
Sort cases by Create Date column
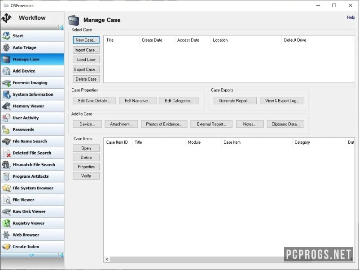click(157, 40)
